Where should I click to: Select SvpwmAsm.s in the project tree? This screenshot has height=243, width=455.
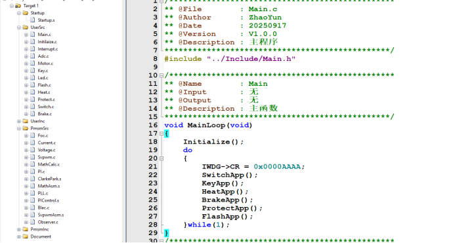click(51, 215)
